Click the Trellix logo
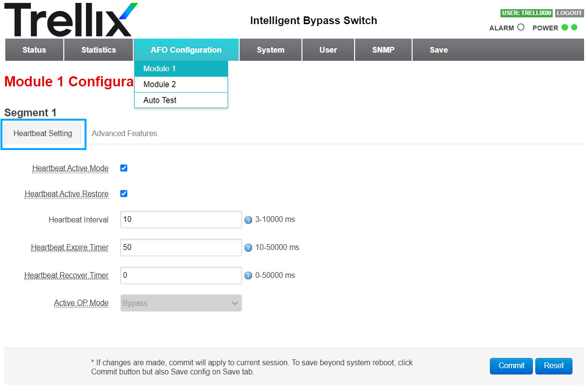 point(71,19)
